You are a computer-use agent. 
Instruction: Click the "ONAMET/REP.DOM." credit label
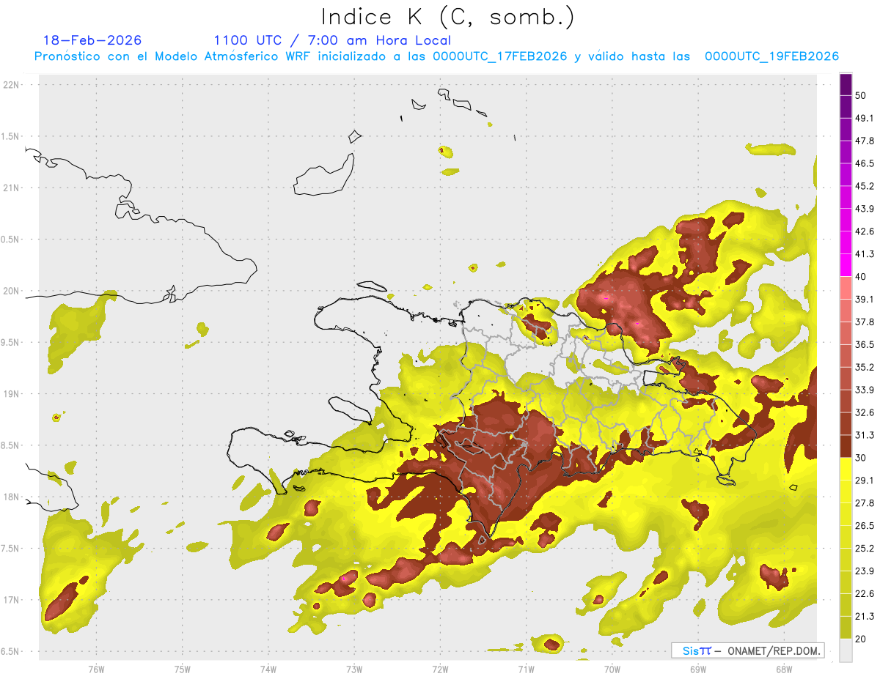[774, 650]
